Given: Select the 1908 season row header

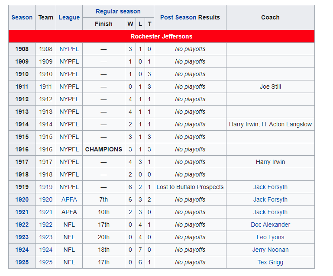Looking at the screenshot, I should [22, 49].
